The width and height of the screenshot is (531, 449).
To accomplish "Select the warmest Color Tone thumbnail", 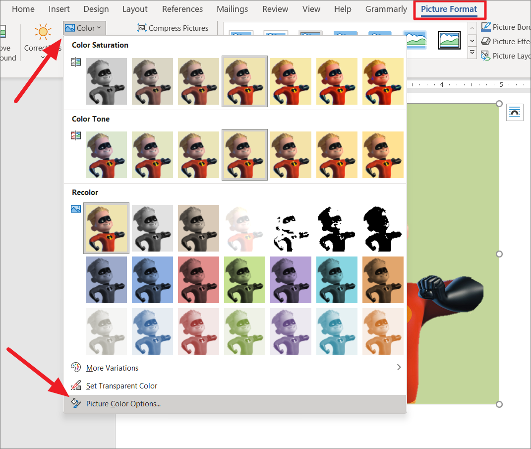I will click(x=383, y=155).
